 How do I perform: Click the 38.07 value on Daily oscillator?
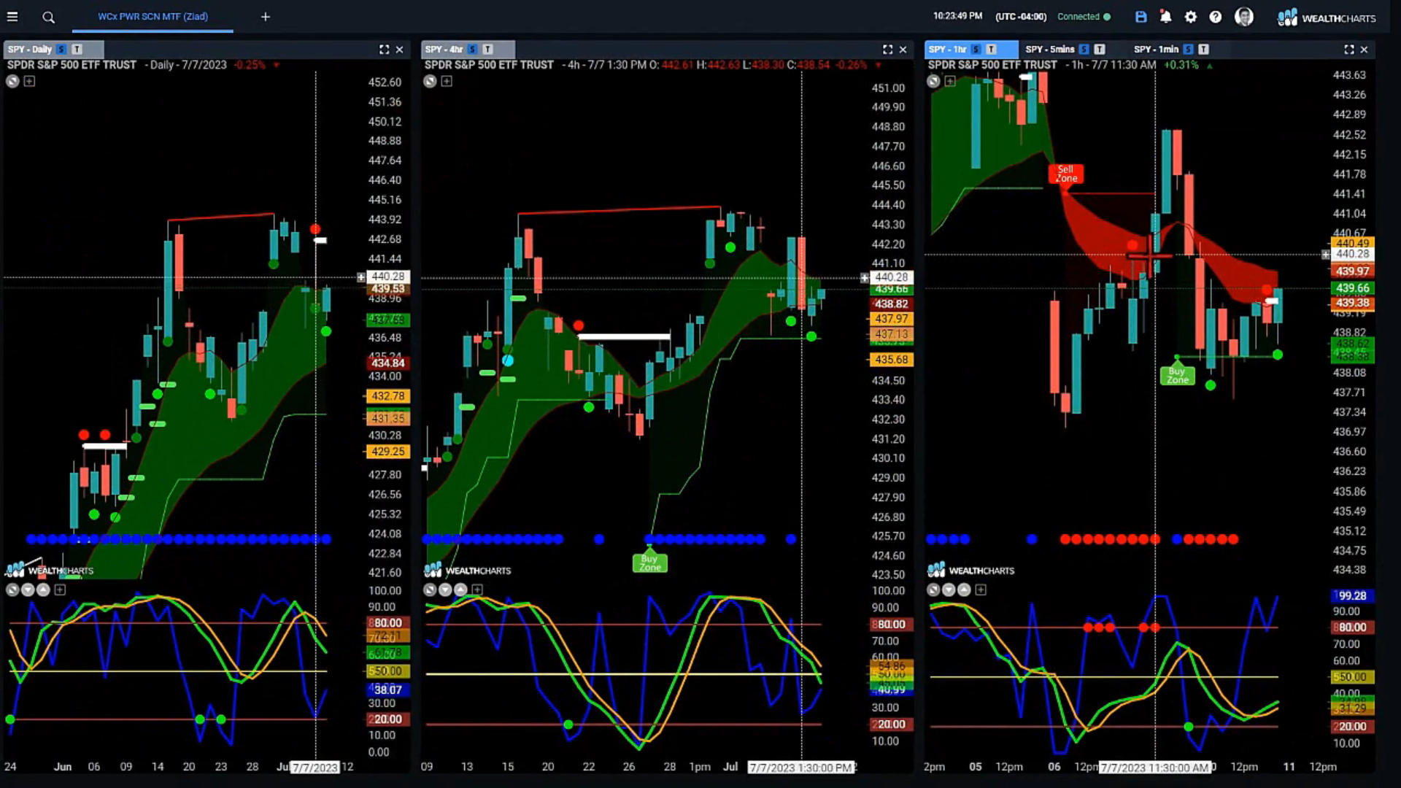pos(387,689)
